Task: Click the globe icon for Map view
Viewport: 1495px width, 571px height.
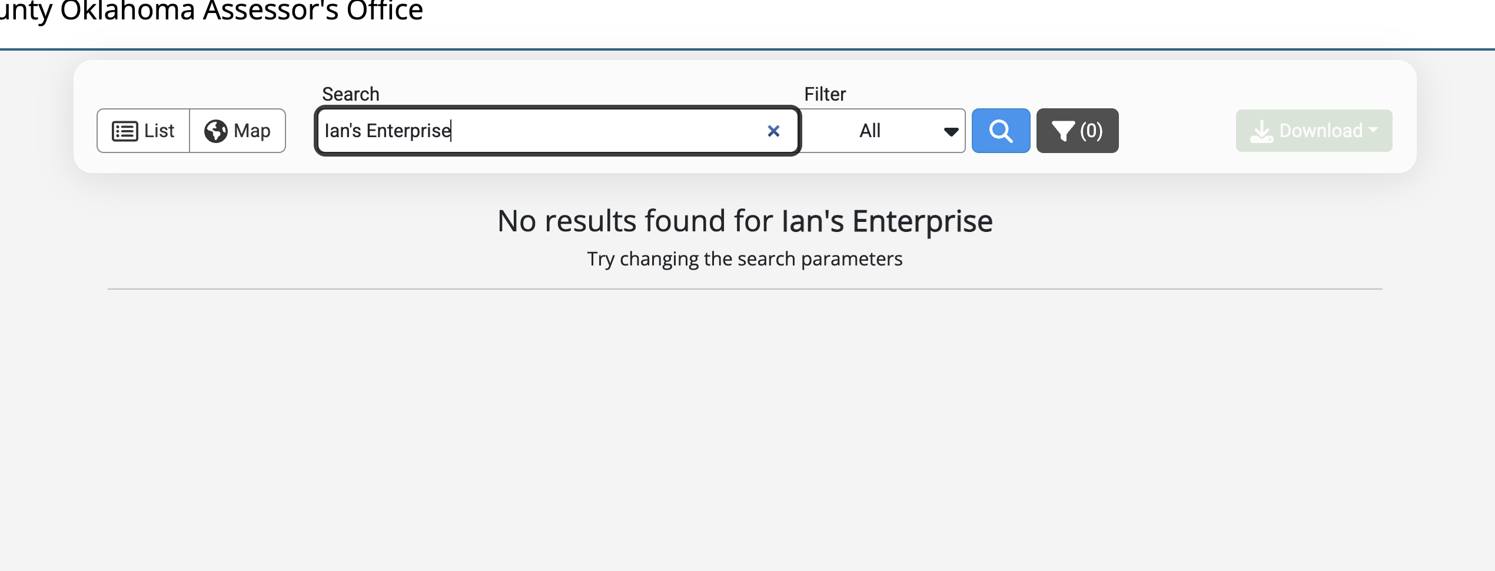Action: point(215,131)
